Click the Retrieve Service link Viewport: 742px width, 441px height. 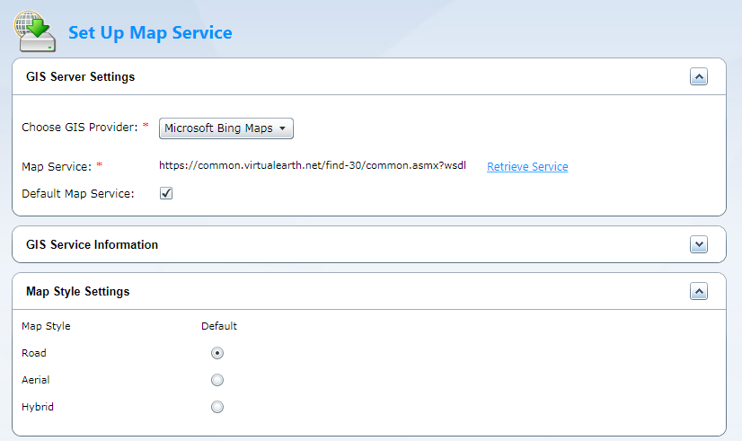527,166
